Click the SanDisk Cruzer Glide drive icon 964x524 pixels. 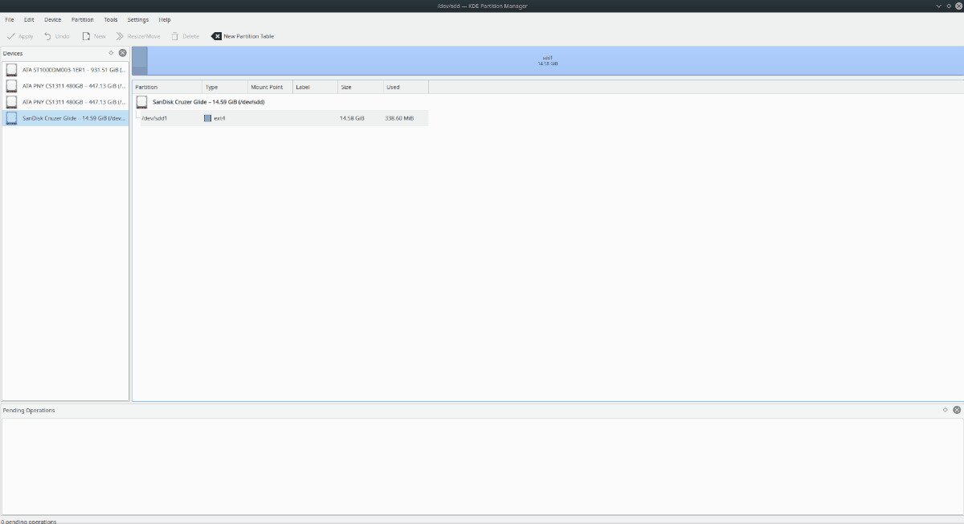tap(11, 117)
